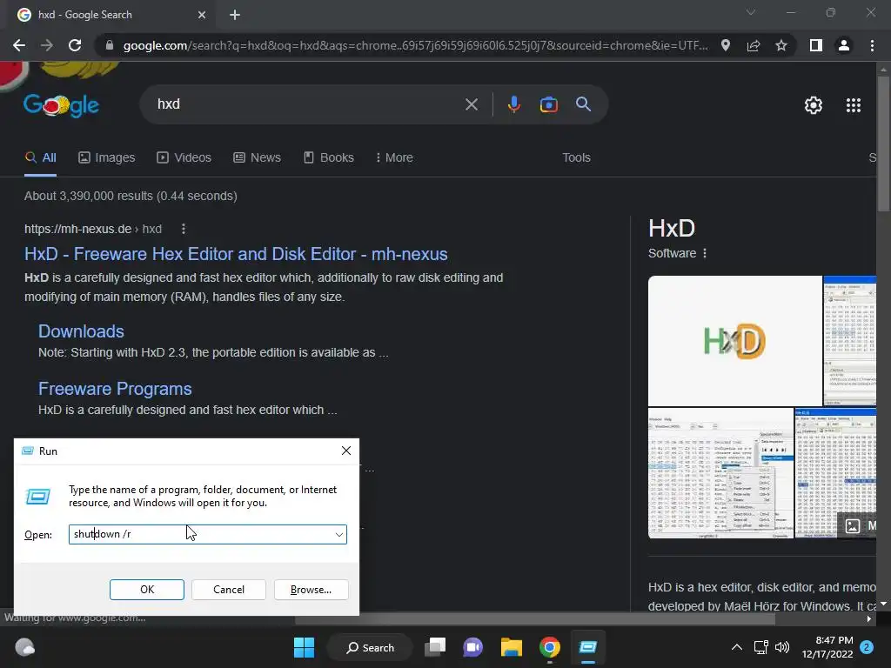
Task: Submit search with magnifier icon
Action: [x=584, y=104]
